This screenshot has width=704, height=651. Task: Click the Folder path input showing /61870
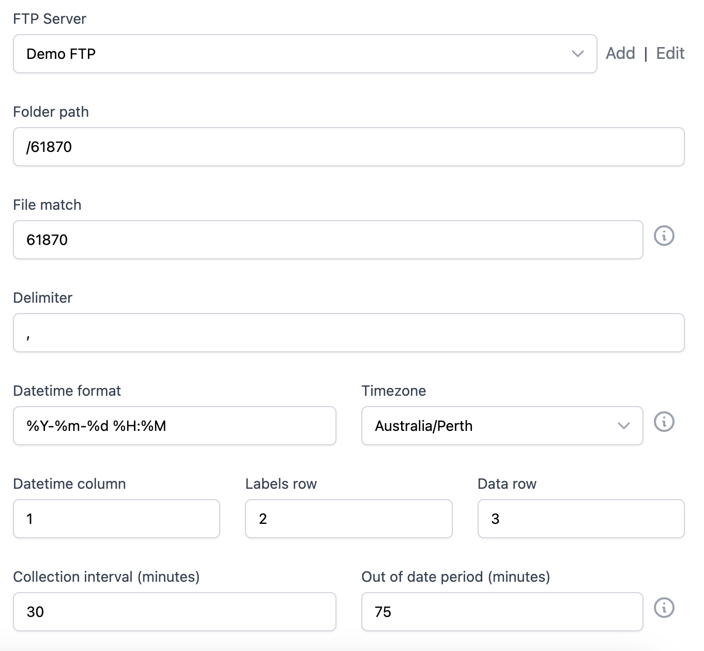point(348,147)
